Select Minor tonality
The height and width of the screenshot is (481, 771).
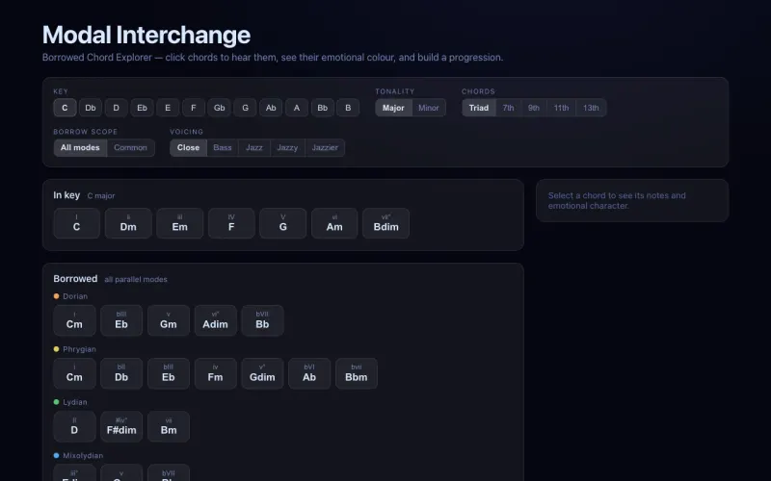pos(429,108)
